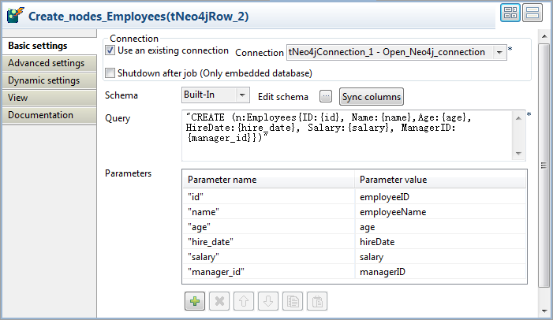Screen dimensions: 553x320
Task: Select the employeeName parameter value cell
Action: [x=439, y=212]
